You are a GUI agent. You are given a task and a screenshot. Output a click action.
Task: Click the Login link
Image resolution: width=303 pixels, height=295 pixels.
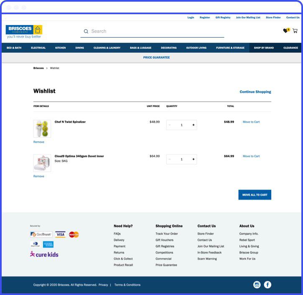pyautogui.click(x=191, y=18)
